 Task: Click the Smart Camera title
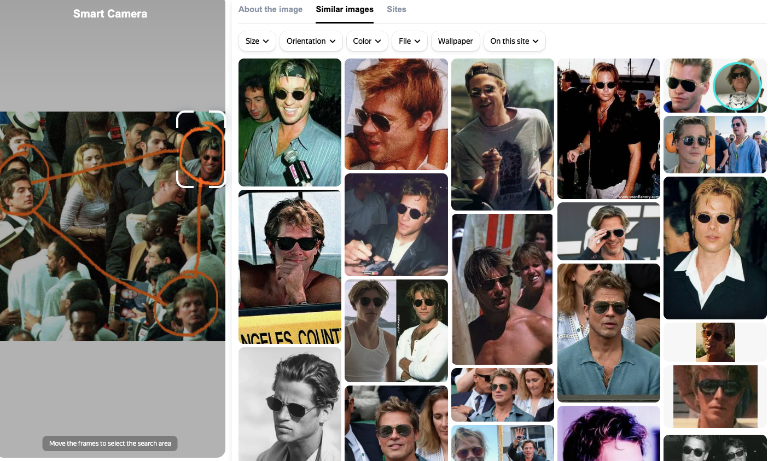(110, 14)
